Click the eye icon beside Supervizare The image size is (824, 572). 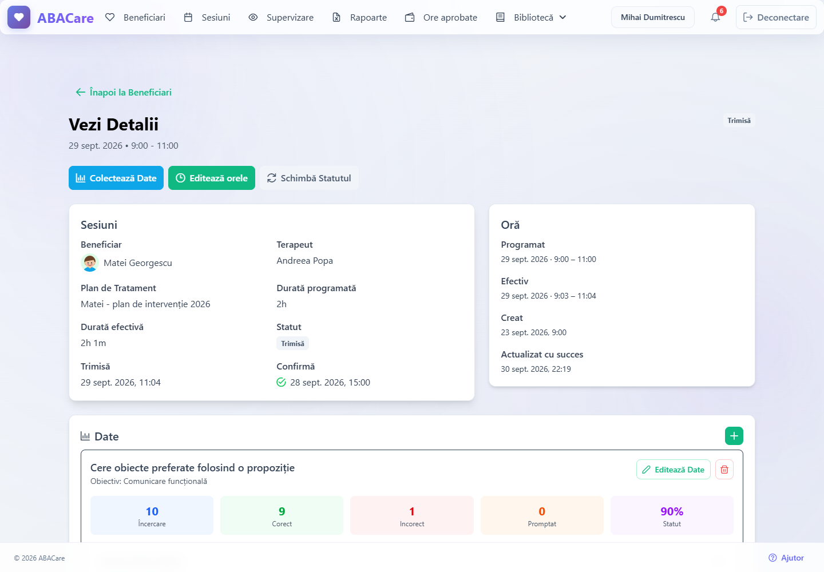(253, 17)
